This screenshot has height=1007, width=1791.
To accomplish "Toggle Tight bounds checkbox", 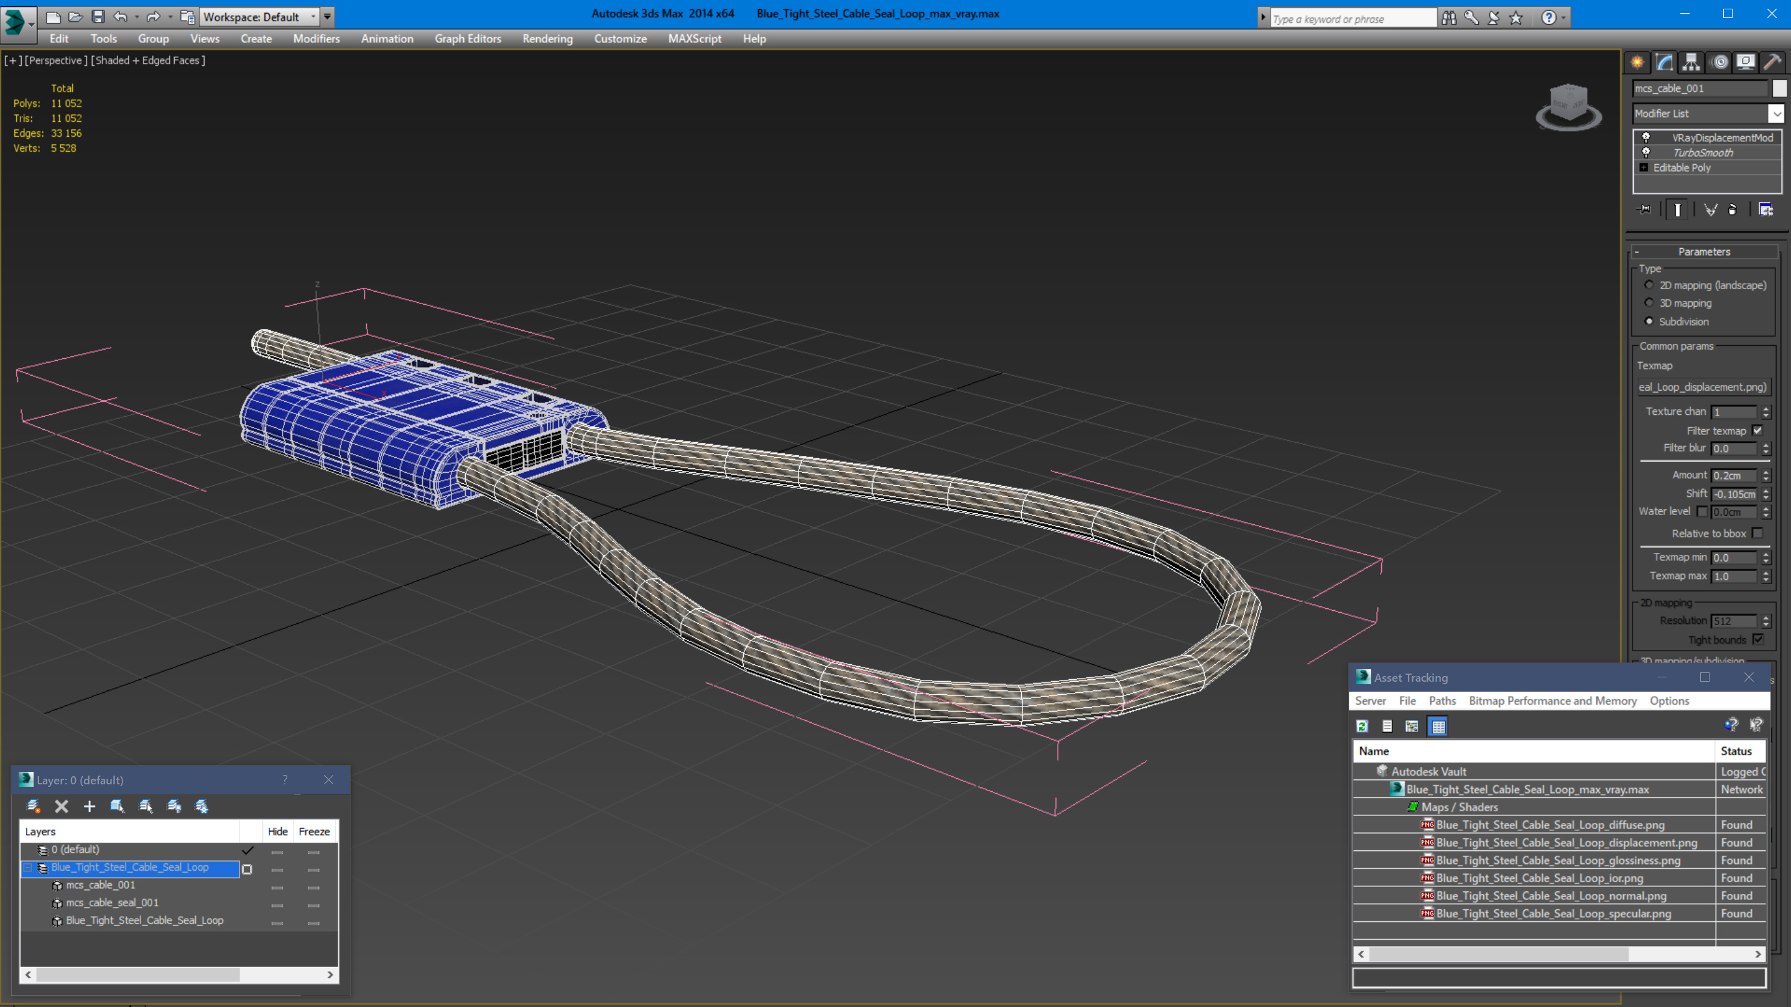I will click(x=1757, y=639).
